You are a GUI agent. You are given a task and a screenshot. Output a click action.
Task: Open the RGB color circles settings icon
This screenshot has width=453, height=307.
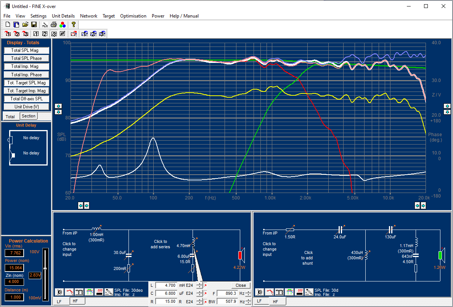pyautogui.click(x=63, y=24)
